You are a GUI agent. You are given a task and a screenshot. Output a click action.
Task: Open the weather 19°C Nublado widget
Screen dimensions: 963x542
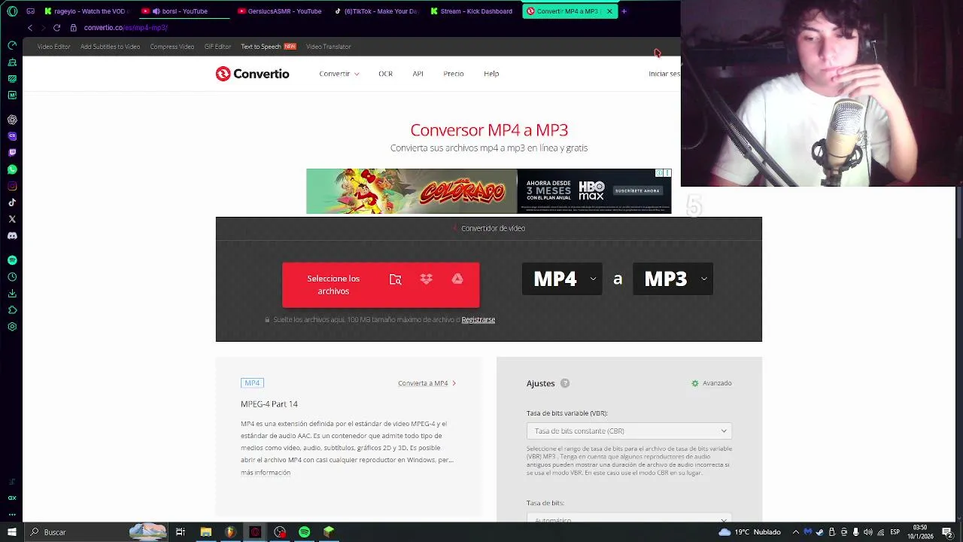tap(750, 532)
